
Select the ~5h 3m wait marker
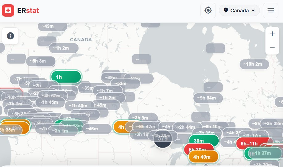pos(40,61)
